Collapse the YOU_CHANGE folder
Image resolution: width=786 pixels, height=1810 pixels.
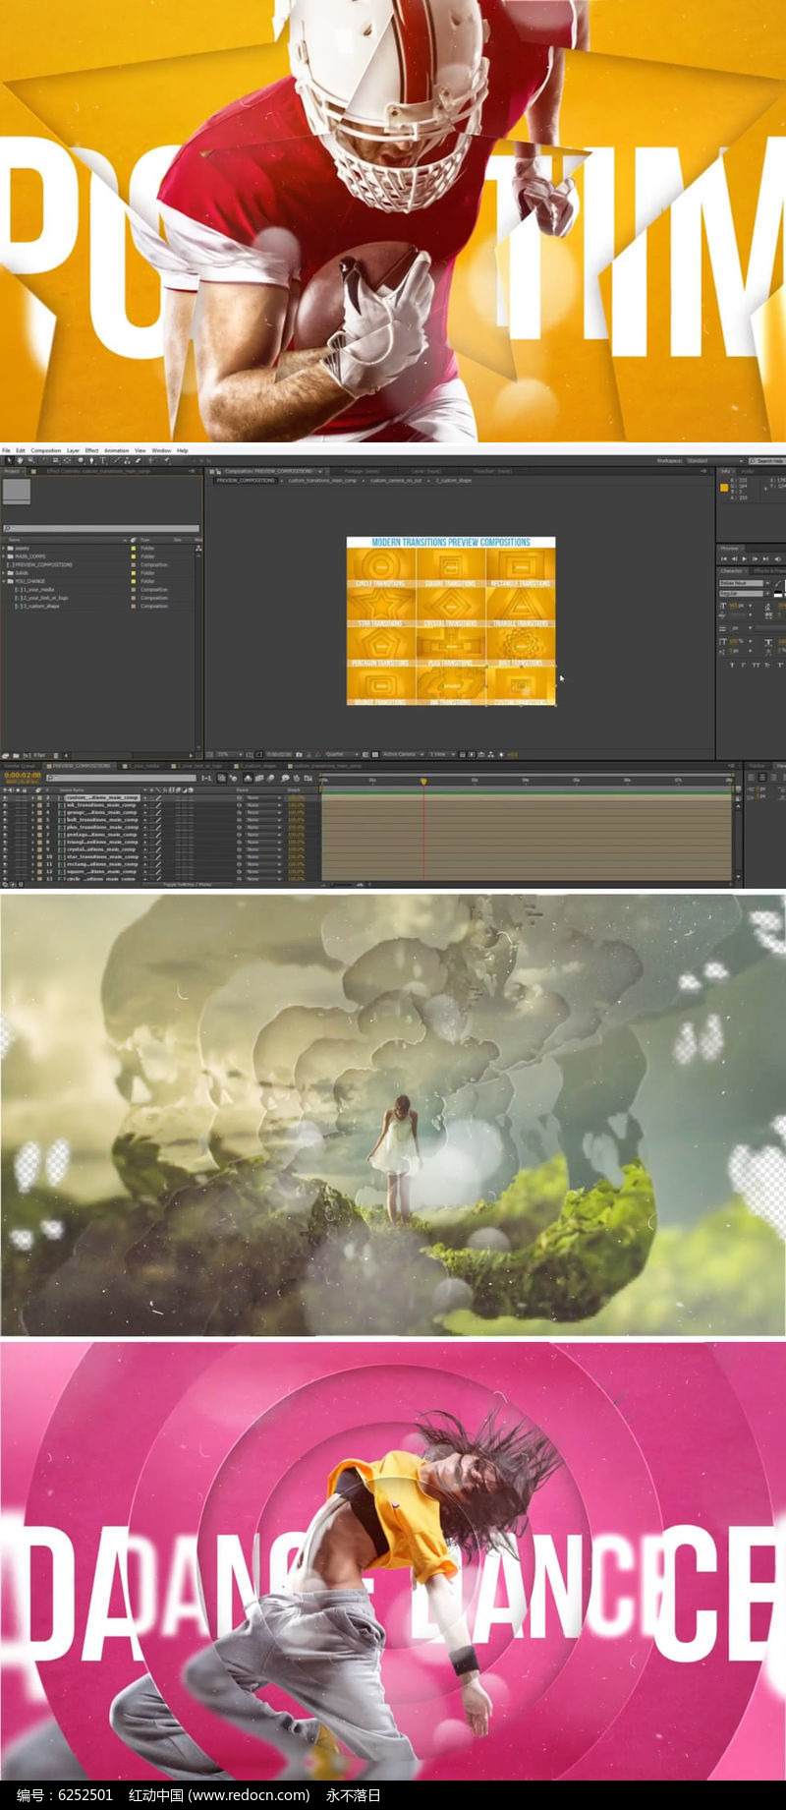(4, 581)
